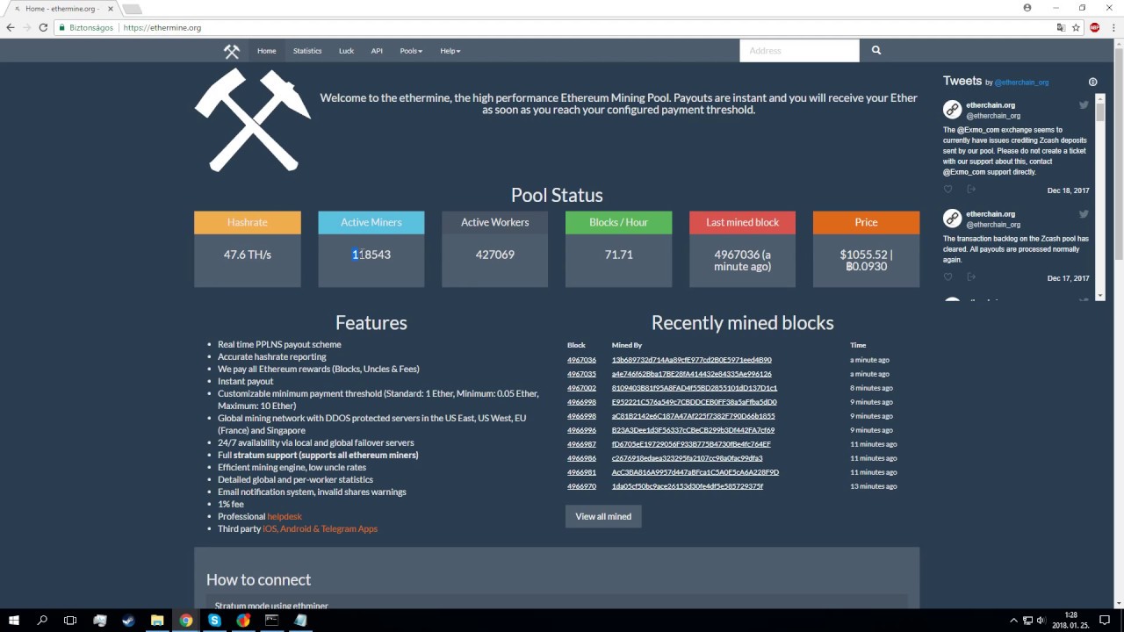Click the browser back arrow

point(11,27)
